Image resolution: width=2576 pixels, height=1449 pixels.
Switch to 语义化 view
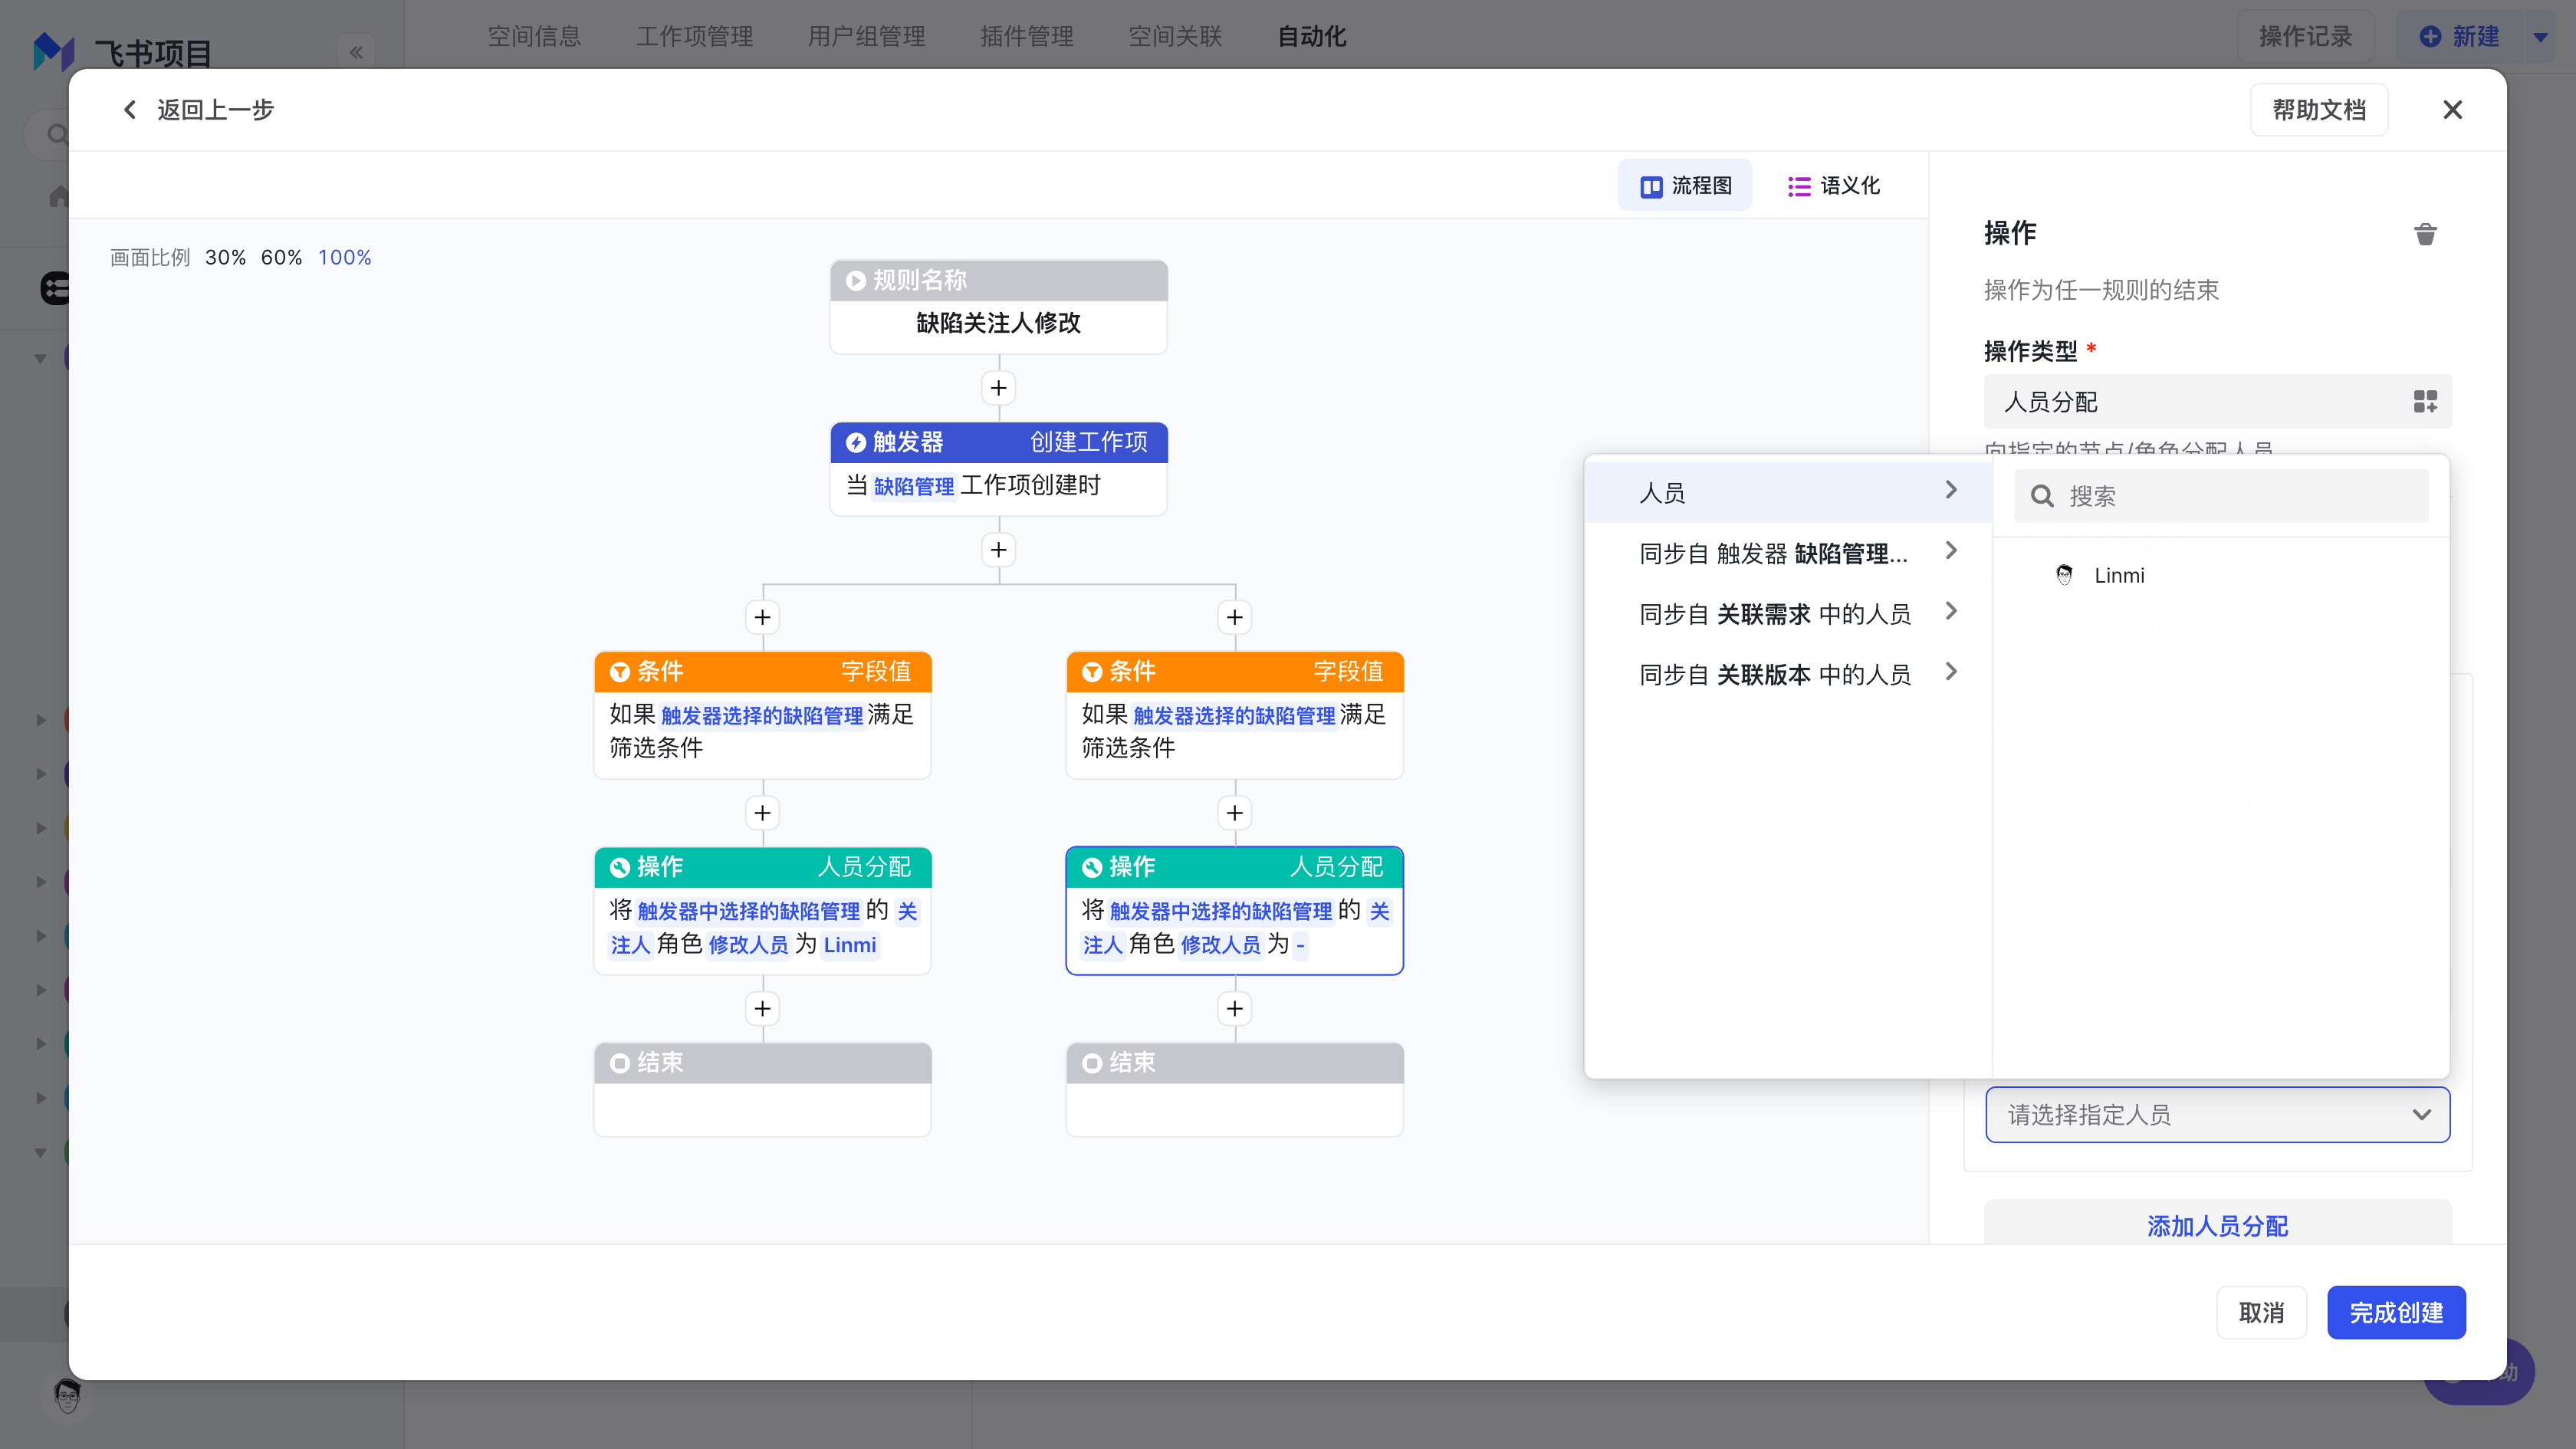tap(1833, 186)
